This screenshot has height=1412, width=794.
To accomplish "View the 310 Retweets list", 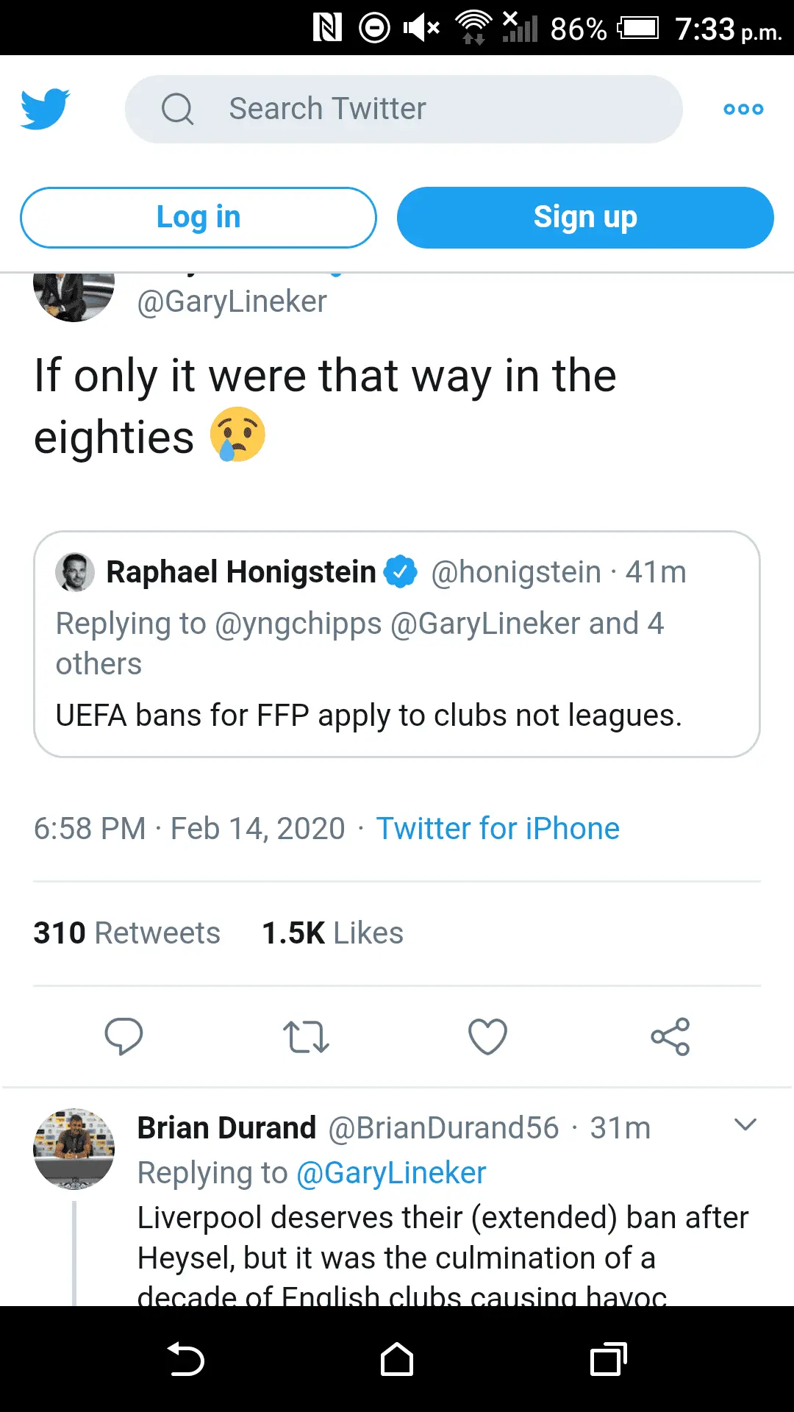I will click(x=127, y=933).
